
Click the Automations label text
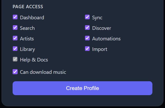[106, 39]
